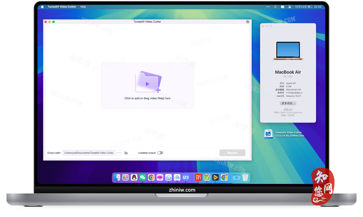Open Chrome remote desktop icon in Dock
363x217 pixels.
point(224,177)
